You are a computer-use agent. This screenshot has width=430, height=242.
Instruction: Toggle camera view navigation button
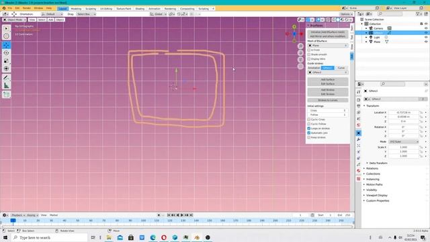pyautogui.click(x=300, y=60)
